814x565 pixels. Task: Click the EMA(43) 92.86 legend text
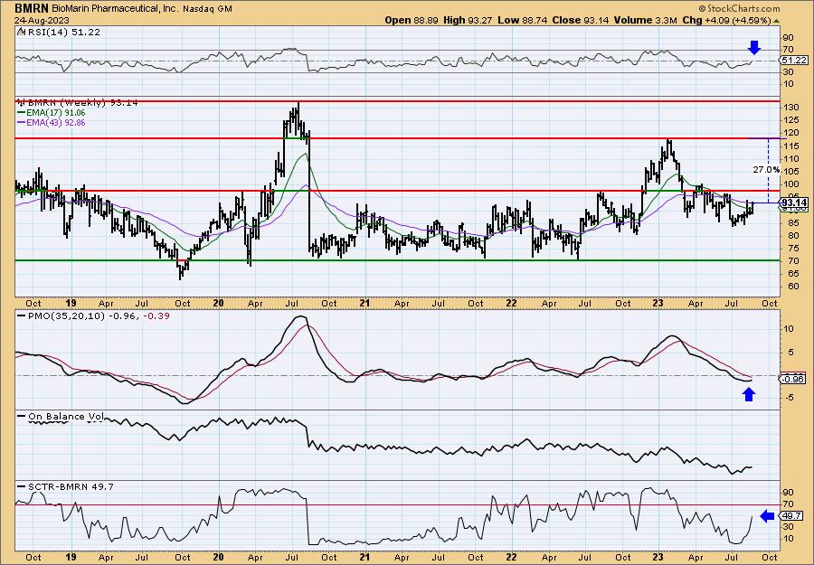(55, 123)
